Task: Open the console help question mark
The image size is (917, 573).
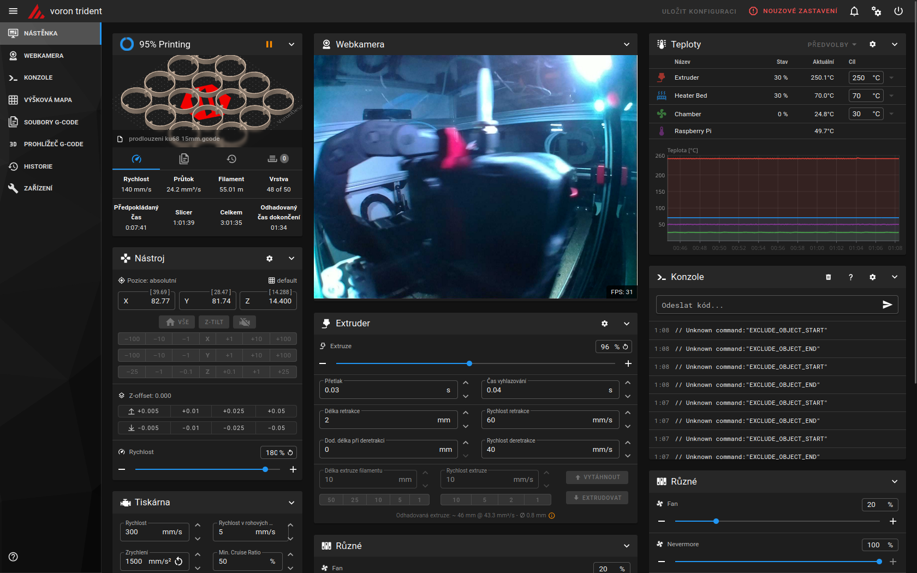Action: (x=850, y=277)
